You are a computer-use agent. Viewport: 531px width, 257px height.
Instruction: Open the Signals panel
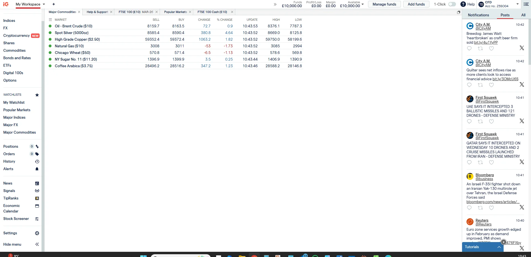click(x=9, y=191)
